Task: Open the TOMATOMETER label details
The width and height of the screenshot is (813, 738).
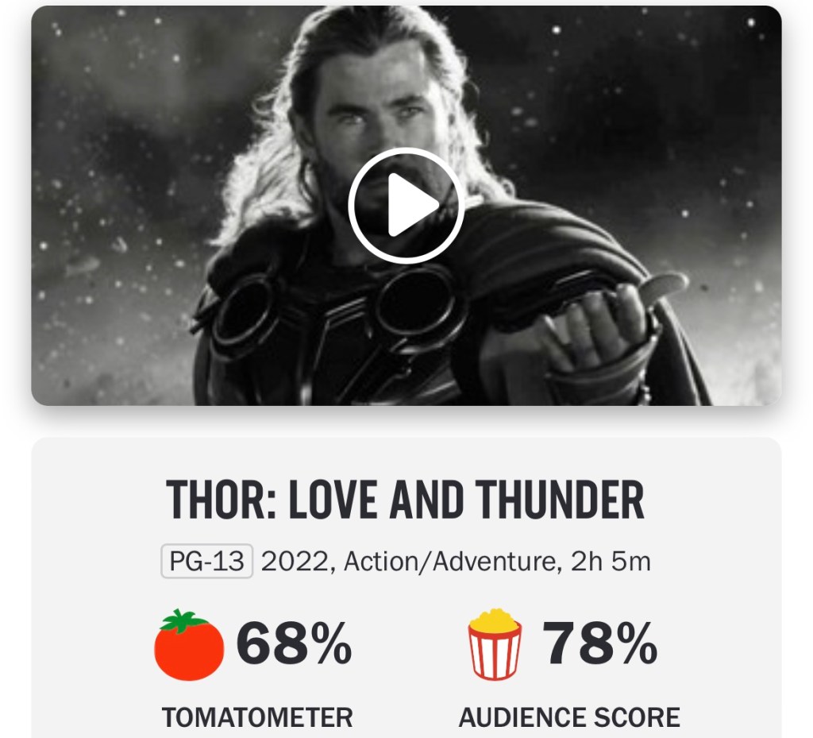Action: pos(257,717)
